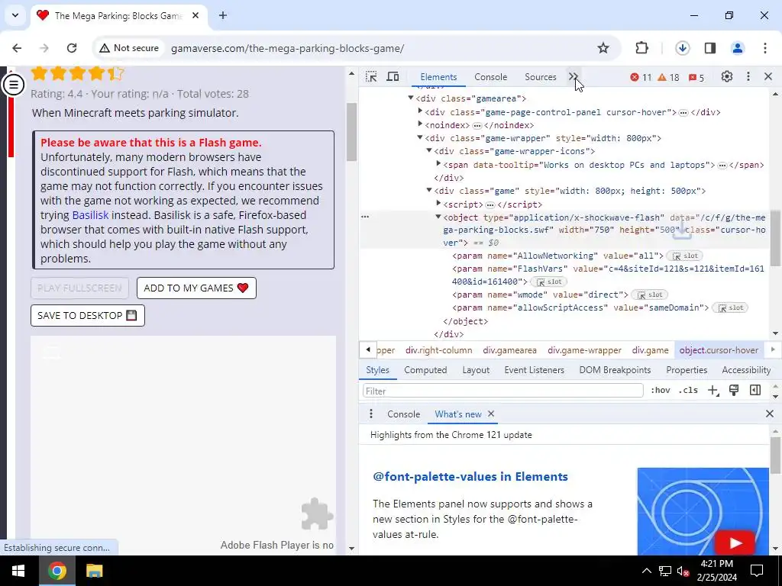Open DevTools settings gear

[x=727, y=77]
